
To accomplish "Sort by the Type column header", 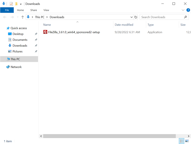I will (151, 25).
